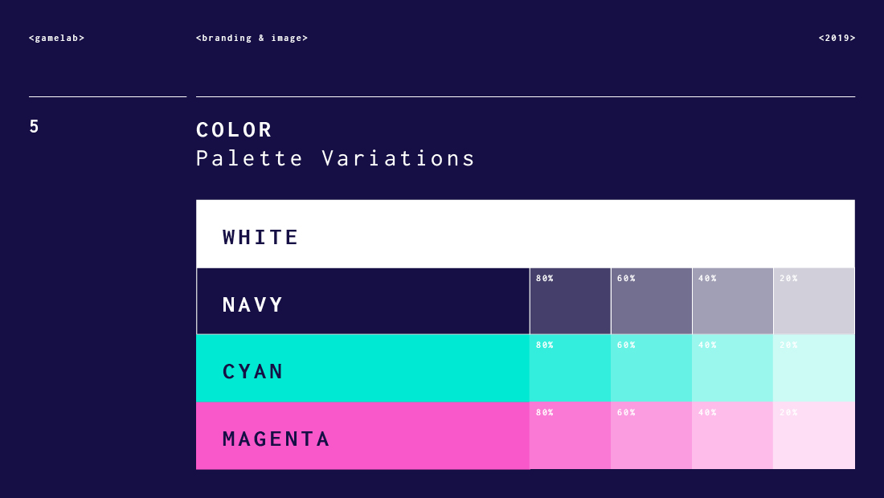Choose the 40% cyan tint swatch
Screen dimensions: 884x498
732,369
